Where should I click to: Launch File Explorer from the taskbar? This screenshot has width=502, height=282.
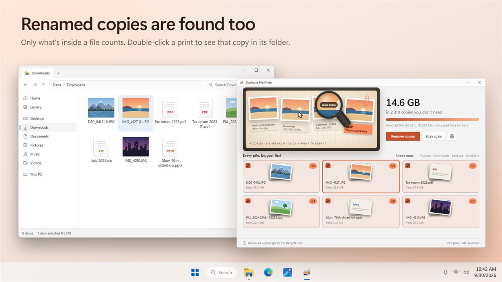(x=249, y=272)
